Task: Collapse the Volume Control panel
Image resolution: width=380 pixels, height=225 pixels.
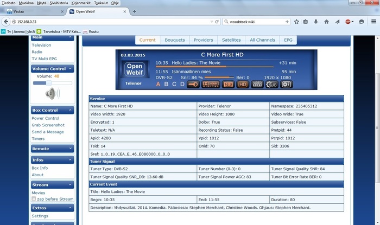Action: tap(71, 69)
